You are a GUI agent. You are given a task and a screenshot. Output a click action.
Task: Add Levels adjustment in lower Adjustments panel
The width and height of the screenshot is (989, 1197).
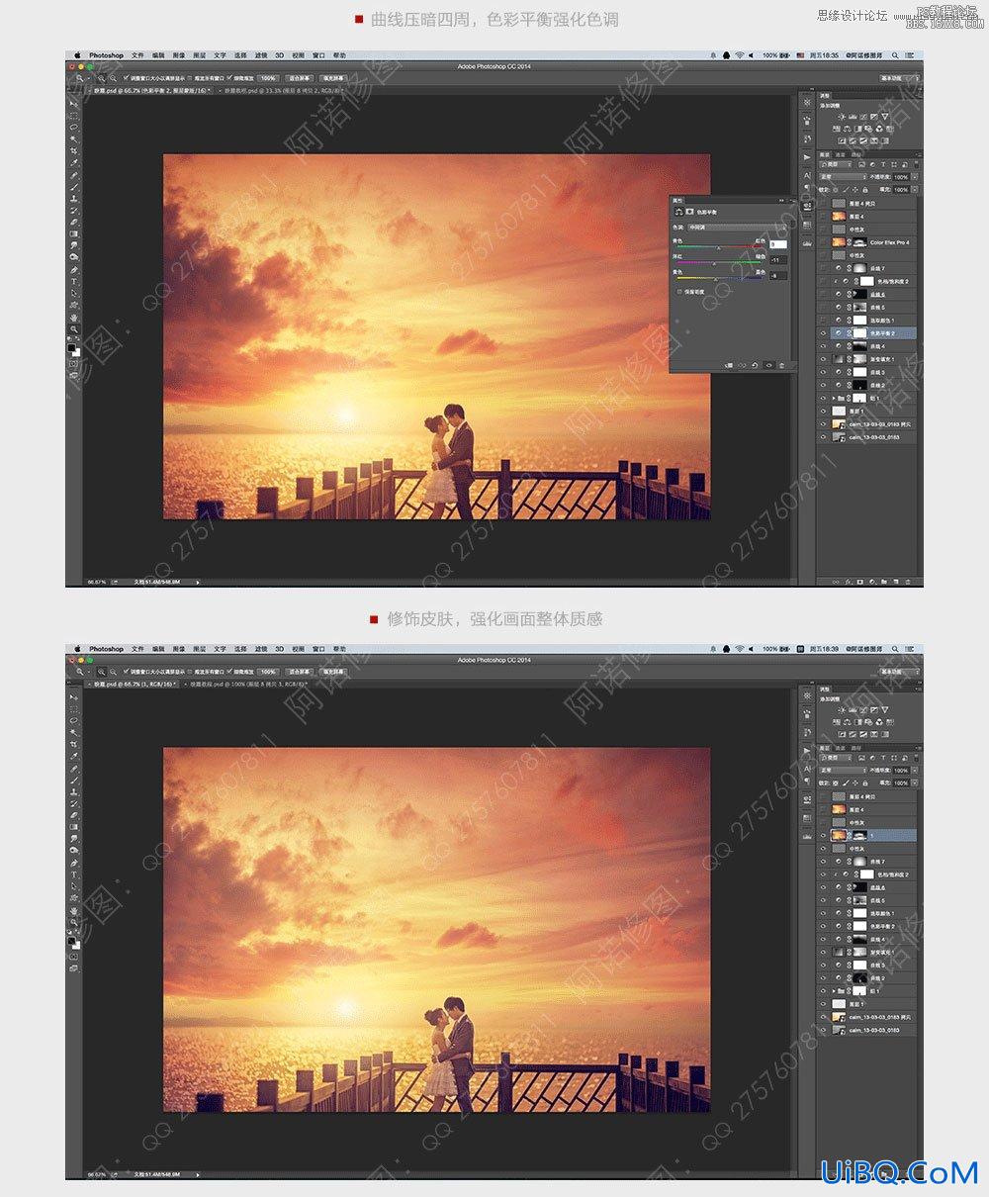pyautogui.click(x=852, y=710)
